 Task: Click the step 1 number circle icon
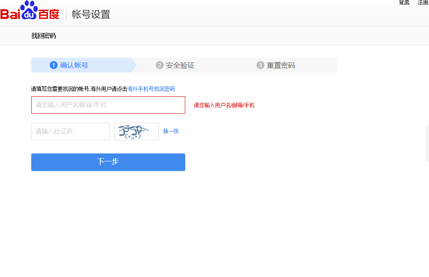[x=54, y=65]
